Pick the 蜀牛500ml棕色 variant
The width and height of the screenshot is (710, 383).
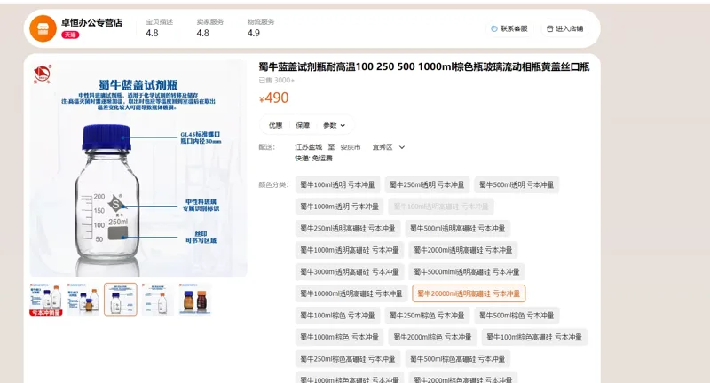tap(517, 315)
